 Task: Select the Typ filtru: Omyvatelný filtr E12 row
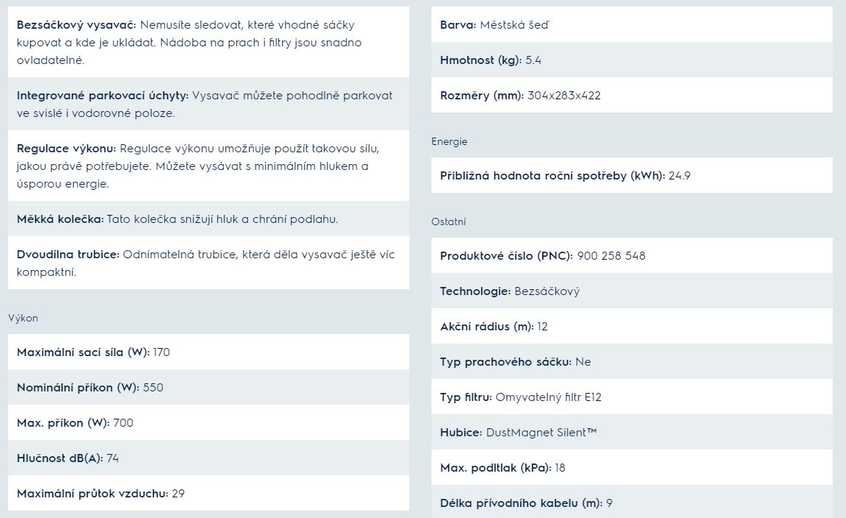tap(632, 397)
